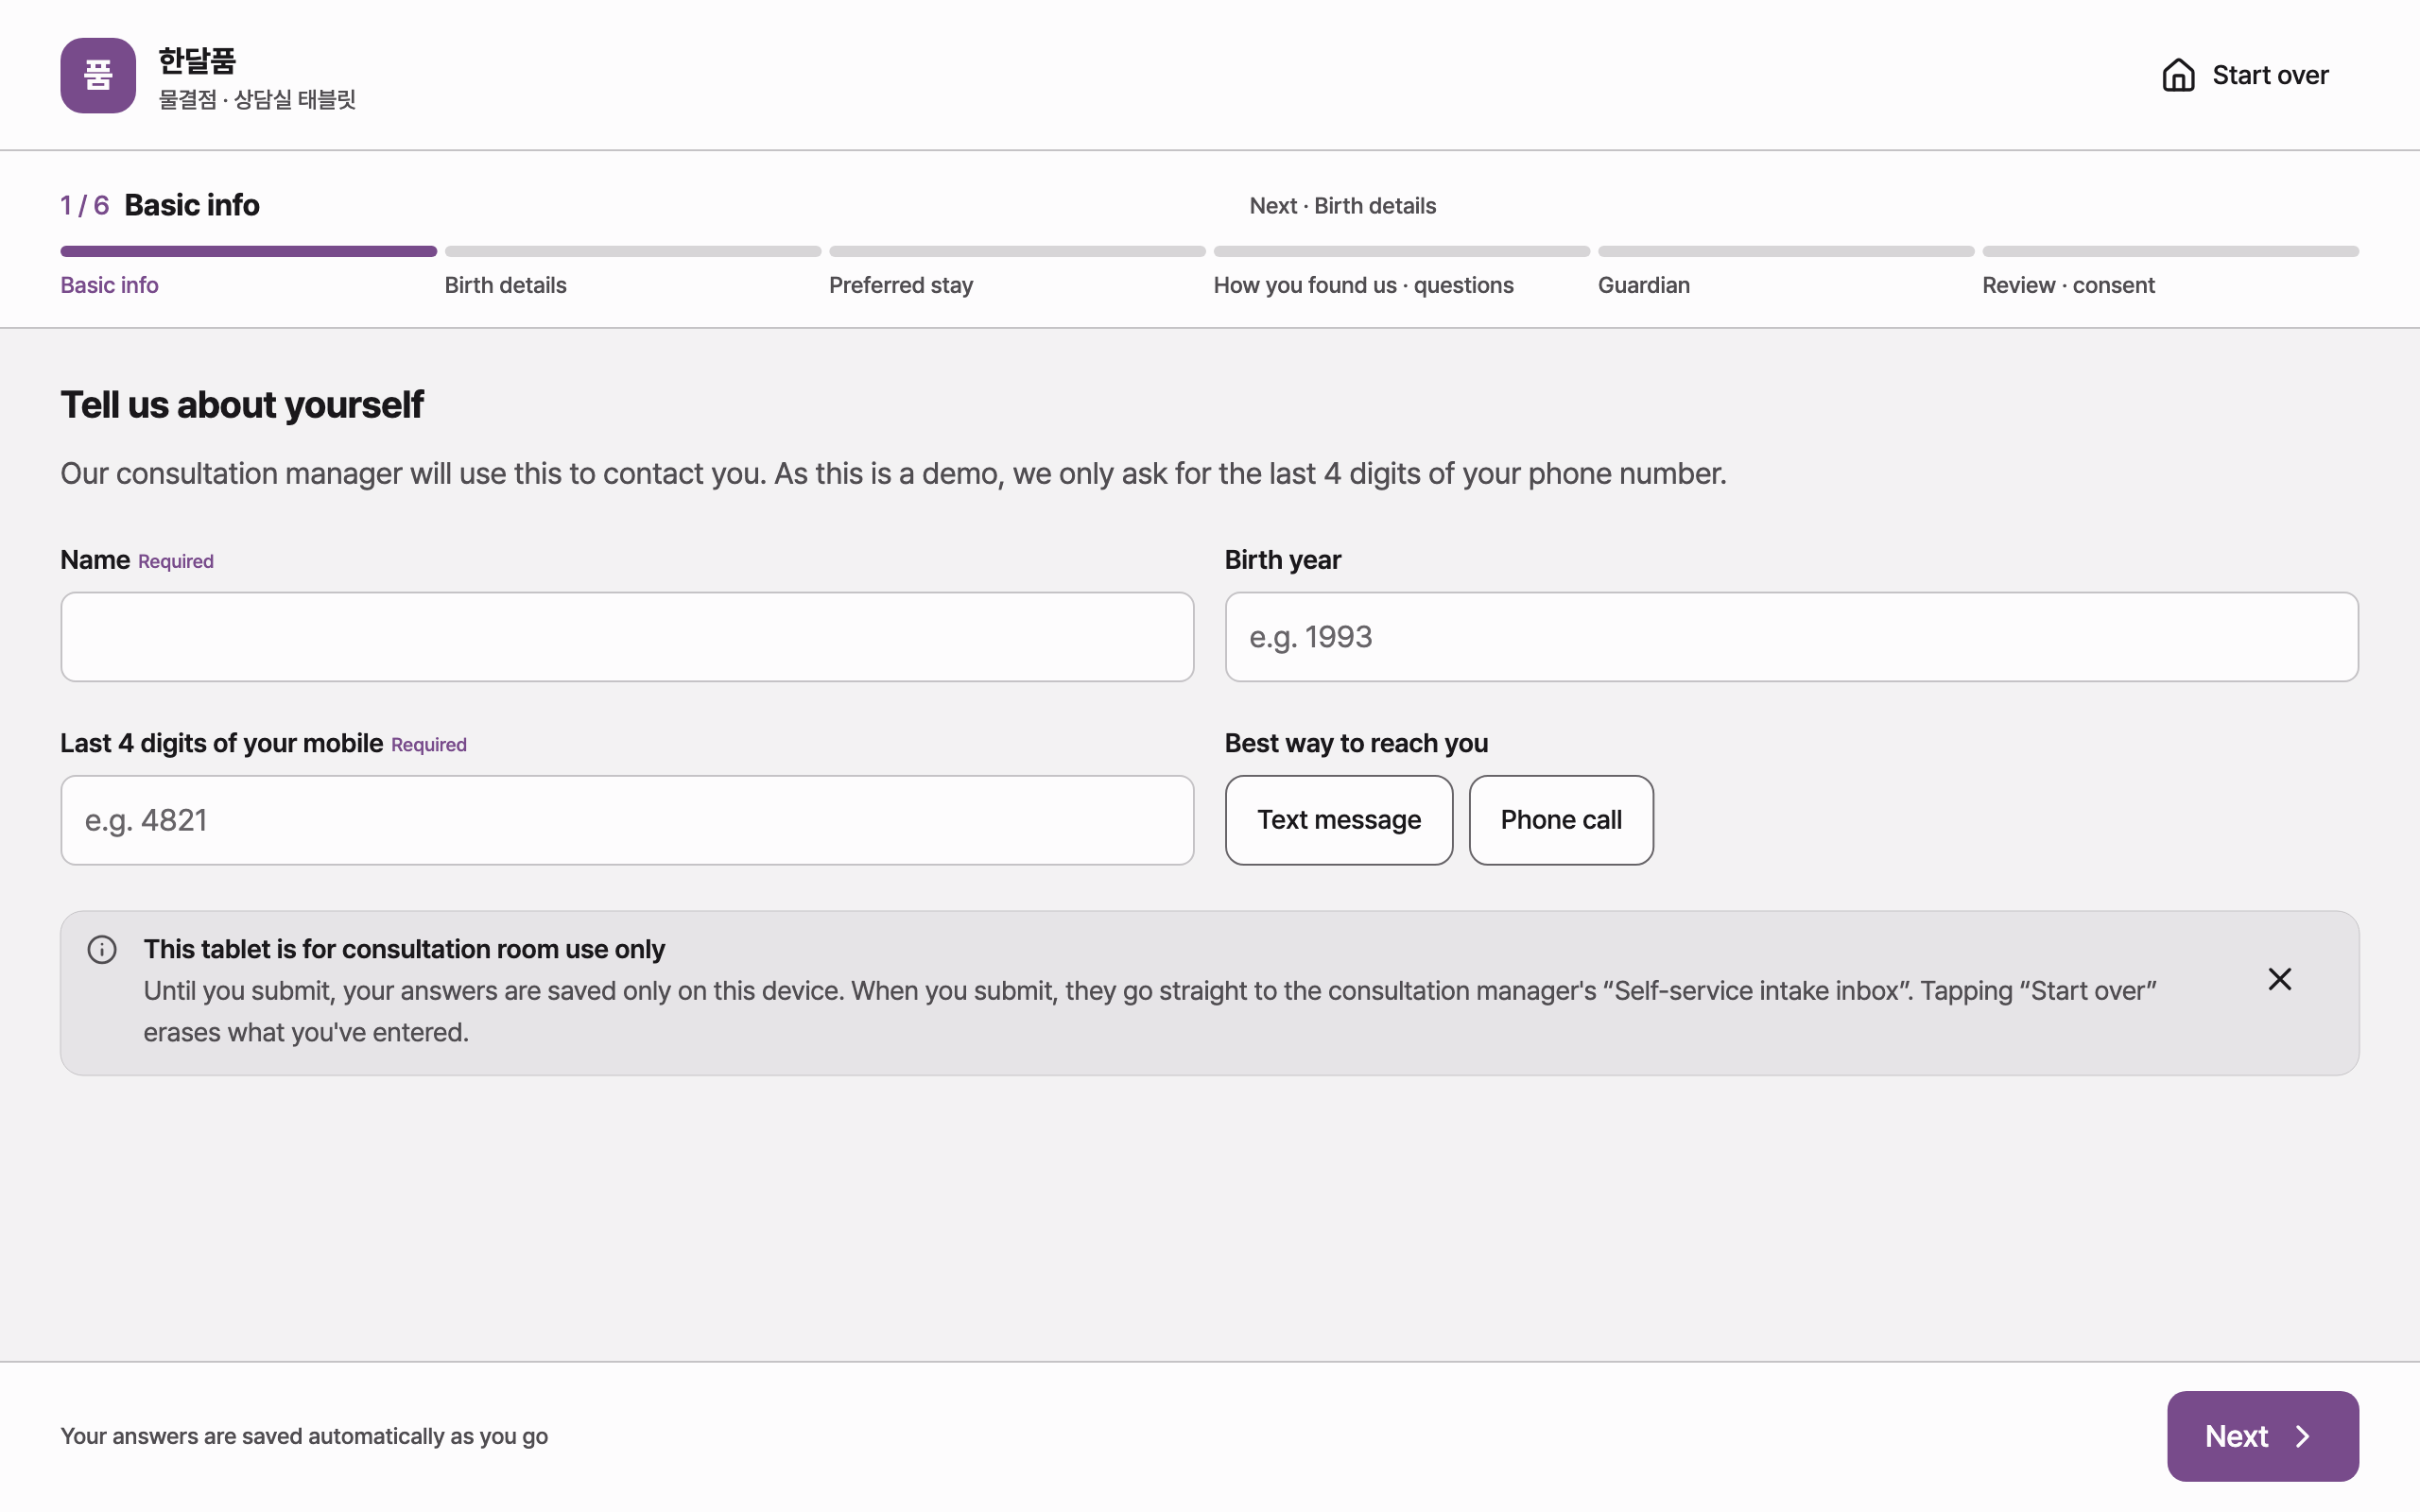Click the purple 품 logo icon
The image size is (2420, 1512).
click(98, 76)
